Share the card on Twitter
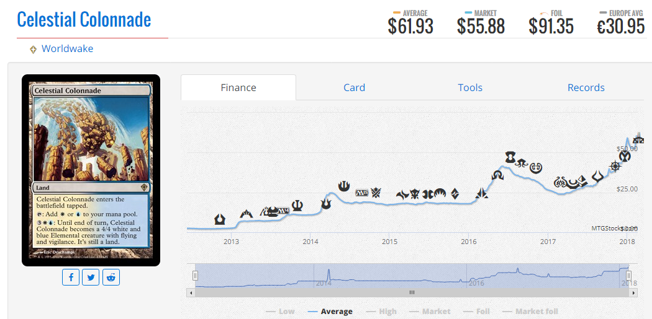Image resolution: width=652 pixels, height=319 pixels. coord(91,277)
